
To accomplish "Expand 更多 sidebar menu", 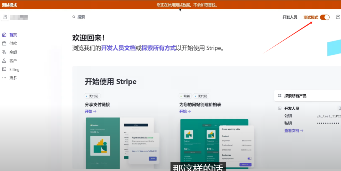I will click(13, 78).
